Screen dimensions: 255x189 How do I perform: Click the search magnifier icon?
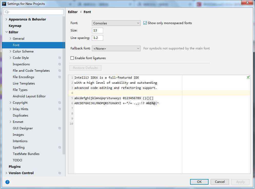pos(7,12)
